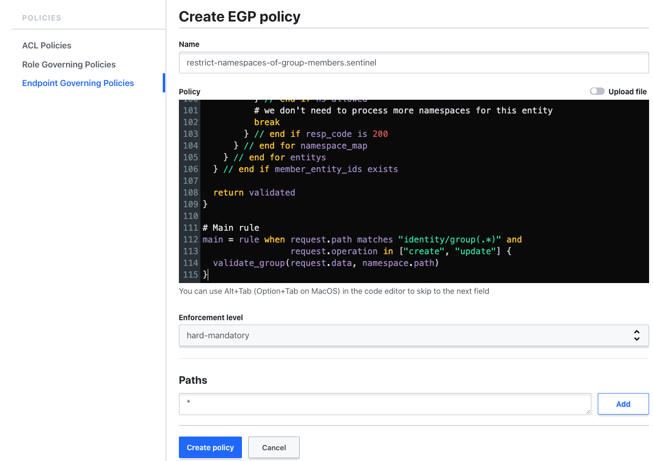Click the policy Name input field

(x=414, y=63)
